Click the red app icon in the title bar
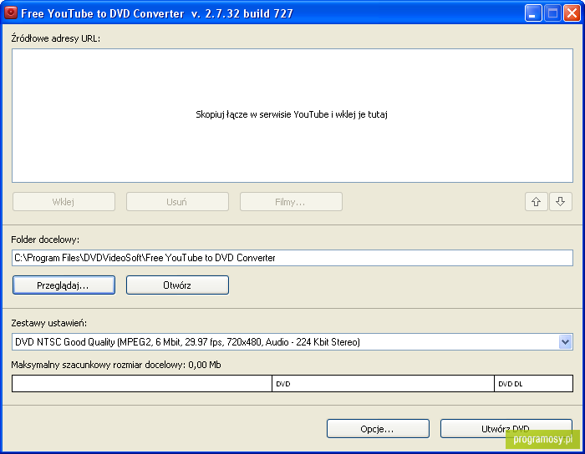This screenshot has height=454, width=585. (x=11, y=13)
